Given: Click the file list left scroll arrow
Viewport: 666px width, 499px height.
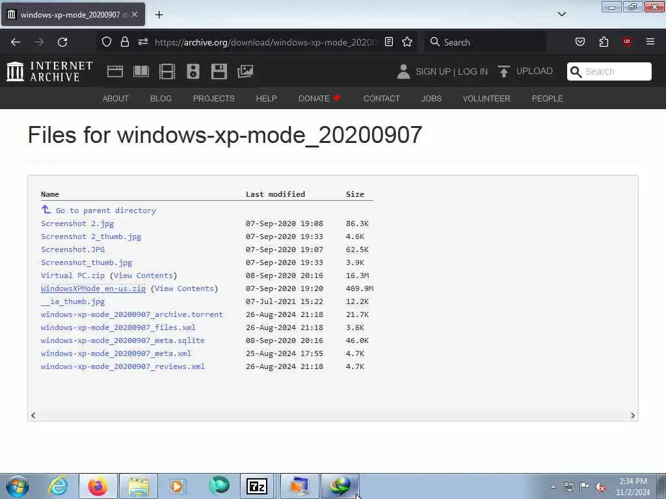Looking at the screenshot, I should [33, 415].
